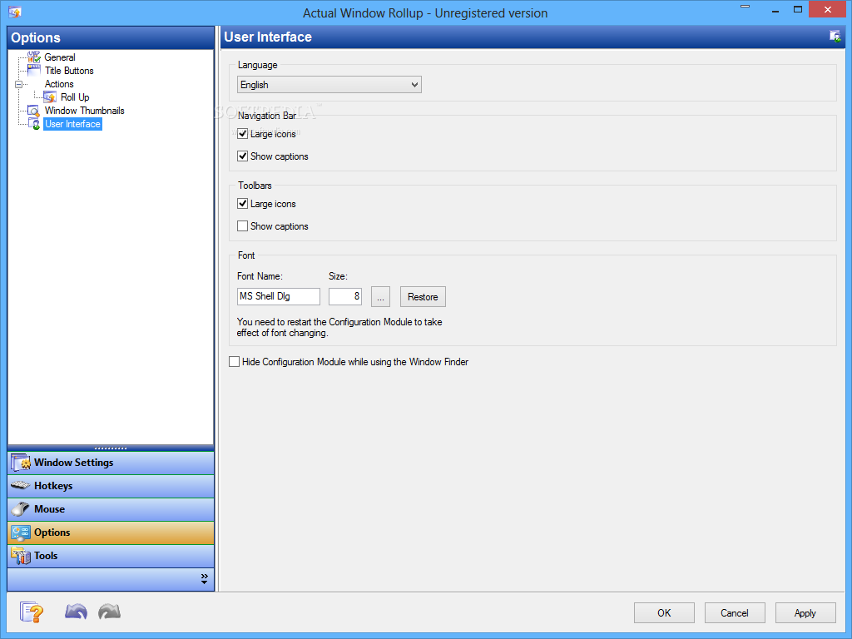Open the Window Settings section
This screenshot has width=852, height=639.
111,463
